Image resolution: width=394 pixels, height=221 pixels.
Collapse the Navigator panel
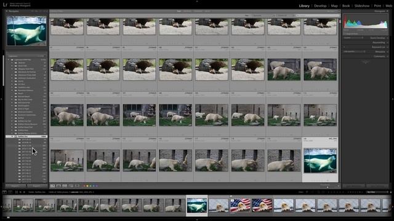7,11
